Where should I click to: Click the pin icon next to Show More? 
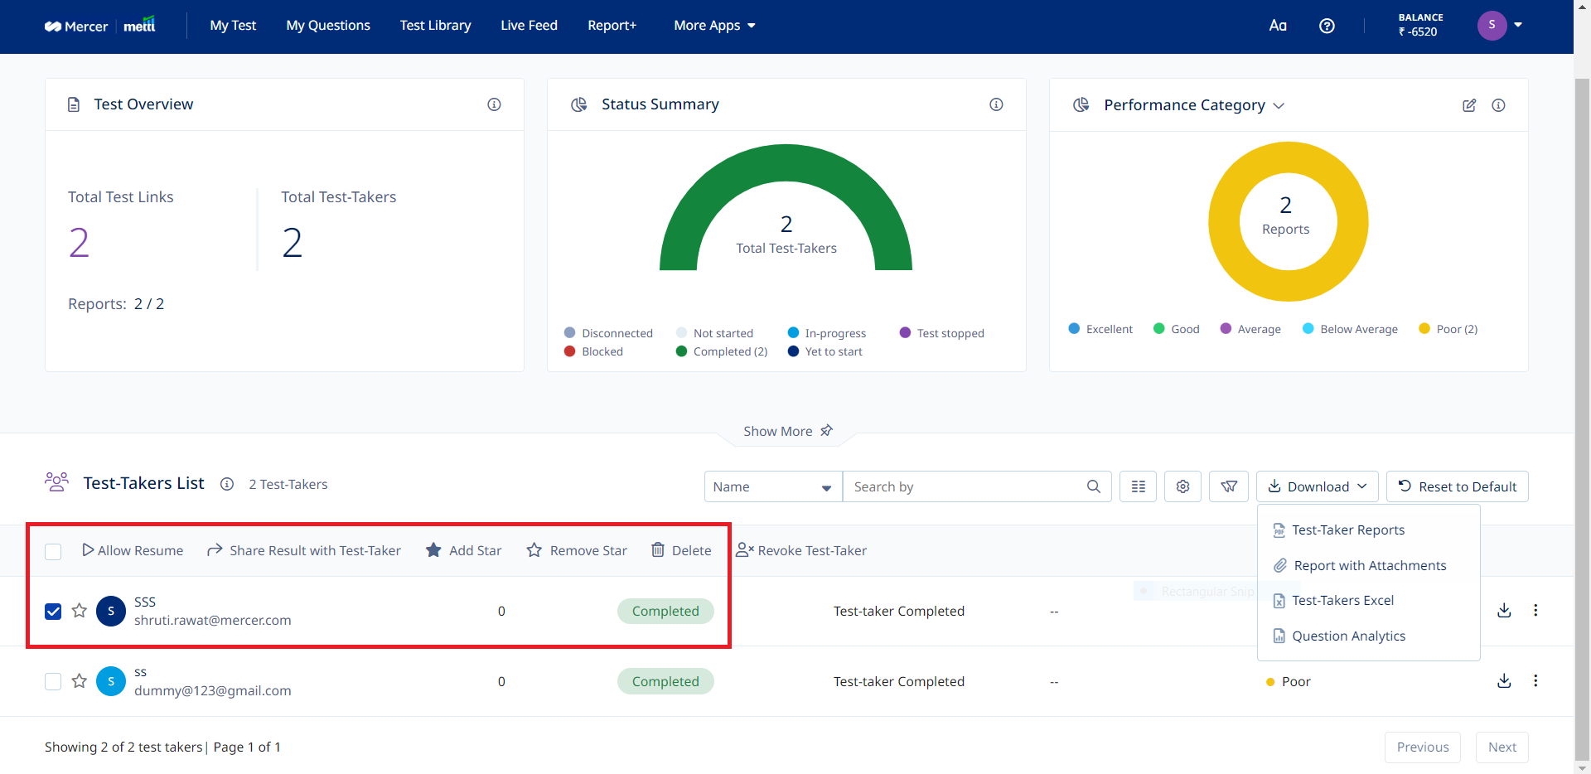(826, 431)
